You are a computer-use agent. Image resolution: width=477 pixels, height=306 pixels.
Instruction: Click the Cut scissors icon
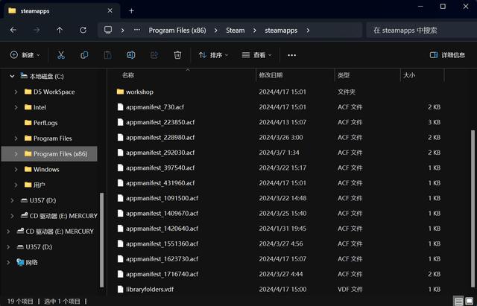pyautogui.click(x=61, y=55)
